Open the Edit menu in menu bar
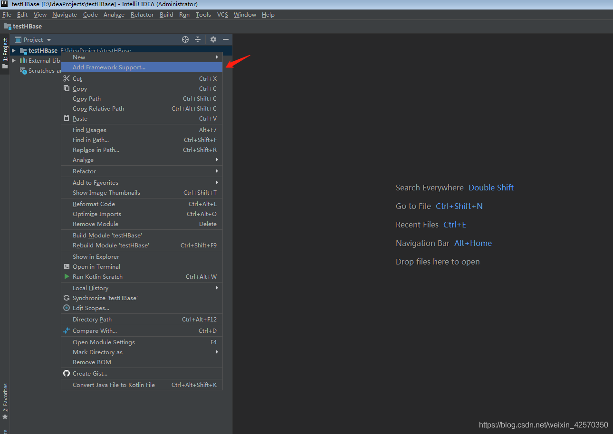The image size is (613, 434). (22, 15)
